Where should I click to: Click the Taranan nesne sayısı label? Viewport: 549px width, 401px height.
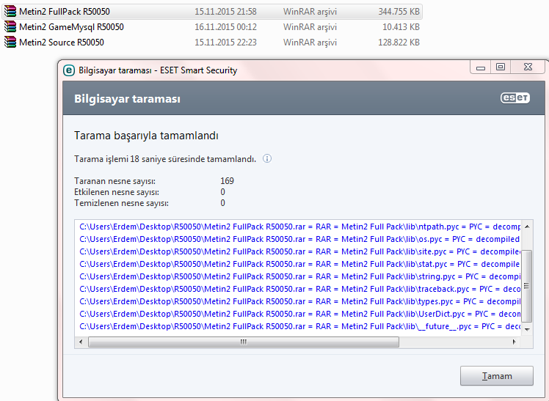[114, 181]
